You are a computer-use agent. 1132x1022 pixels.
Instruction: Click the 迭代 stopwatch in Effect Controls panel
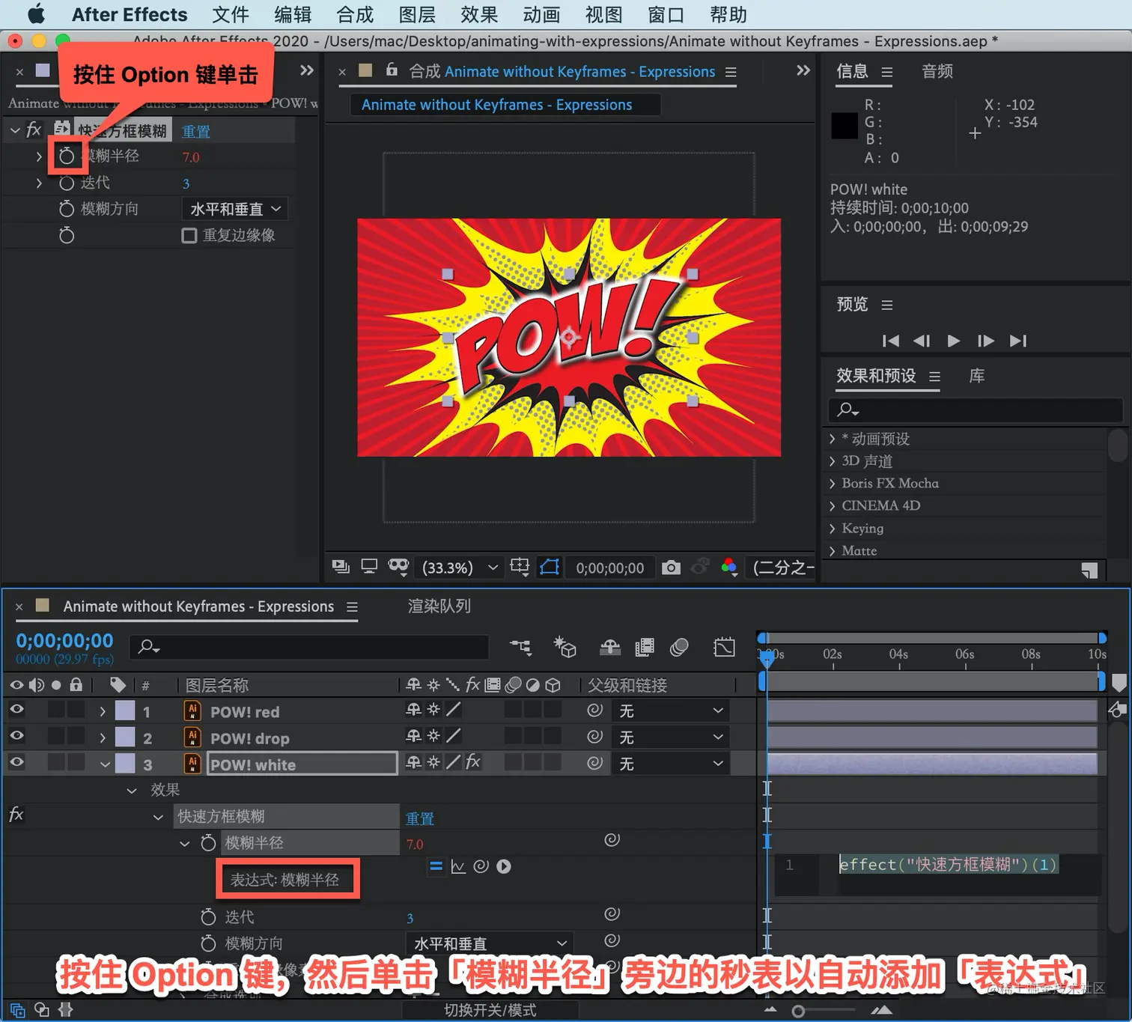coord(67,183)
